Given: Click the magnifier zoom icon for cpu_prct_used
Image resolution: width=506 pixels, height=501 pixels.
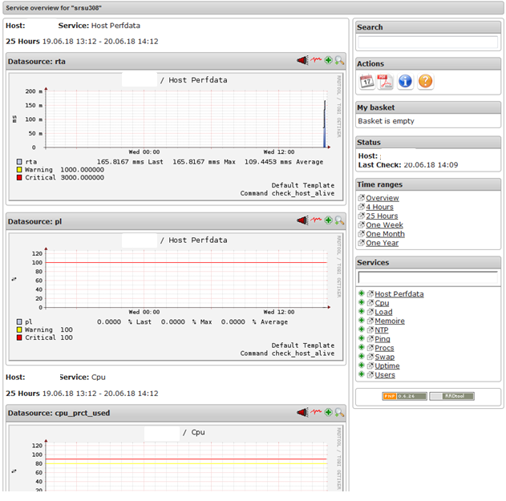Looking at the screenshot, I should (339, 412).
